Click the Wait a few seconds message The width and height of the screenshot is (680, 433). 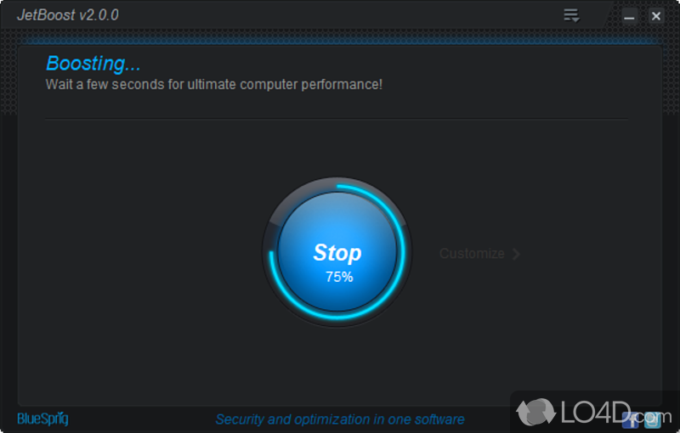[214, 84]
